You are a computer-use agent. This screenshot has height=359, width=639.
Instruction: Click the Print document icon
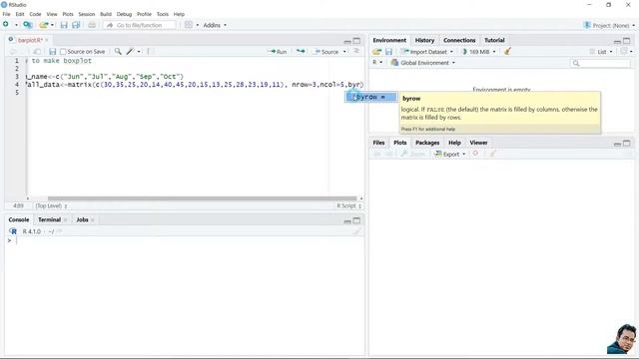[92, 25]
